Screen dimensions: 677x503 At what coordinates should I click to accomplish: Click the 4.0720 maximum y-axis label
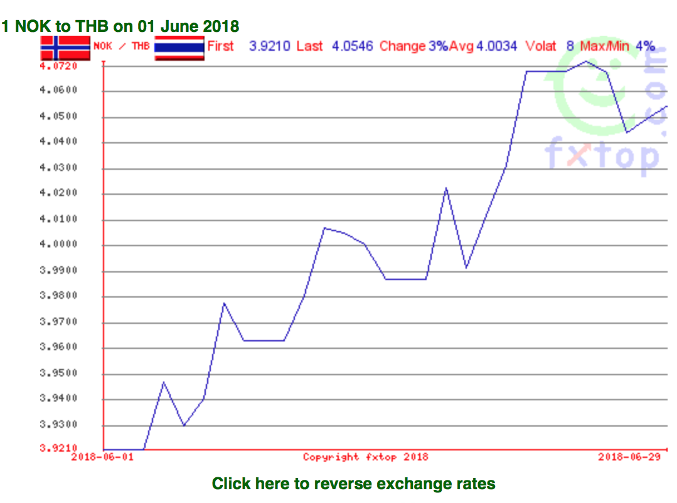coord(58,66)
